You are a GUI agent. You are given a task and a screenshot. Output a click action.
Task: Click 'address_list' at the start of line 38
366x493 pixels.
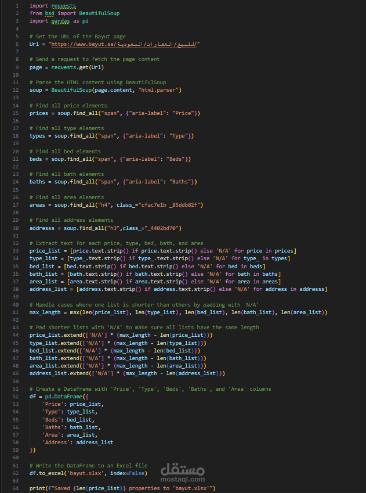coord(48,289)
